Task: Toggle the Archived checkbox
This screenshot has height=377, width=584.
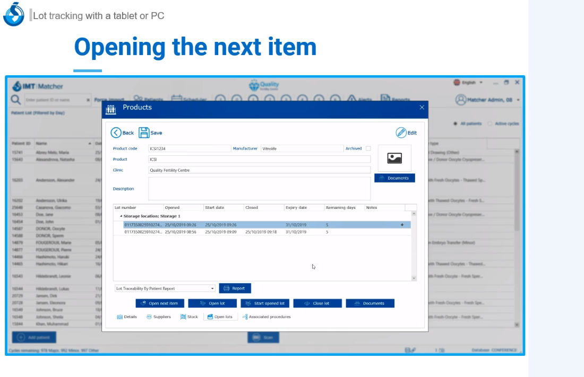Action: [368, 148]
